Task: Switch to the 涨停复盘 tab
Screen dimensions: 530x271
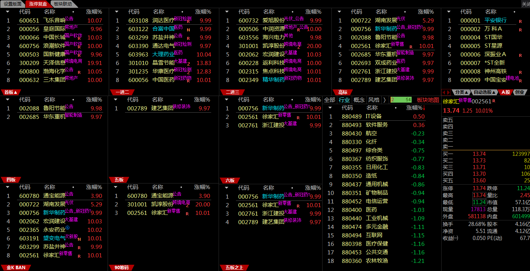Action: 38,4
